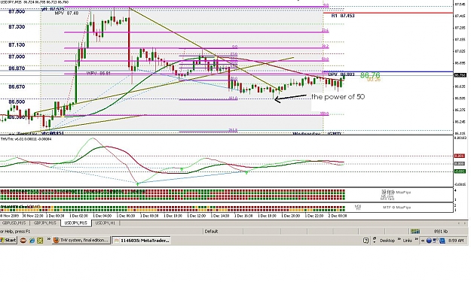Click the THVTrix indicator title label

pyautogui.click(x=26, y=139)
